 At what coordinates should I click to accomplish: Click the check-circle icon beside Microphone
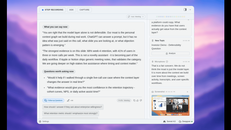(167, 62)
